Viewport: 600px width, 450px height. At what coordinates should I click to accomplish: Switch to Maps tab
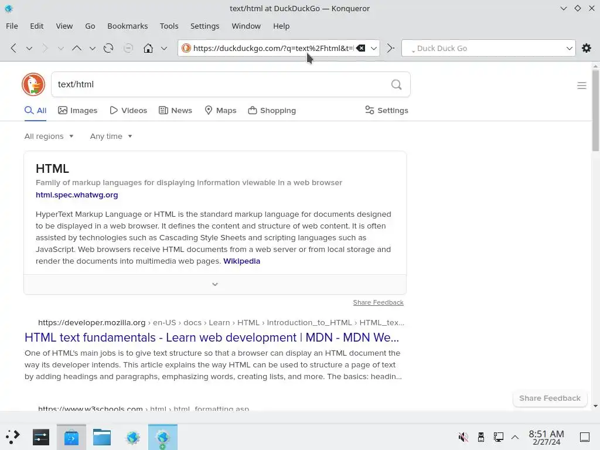click(220, 111)
